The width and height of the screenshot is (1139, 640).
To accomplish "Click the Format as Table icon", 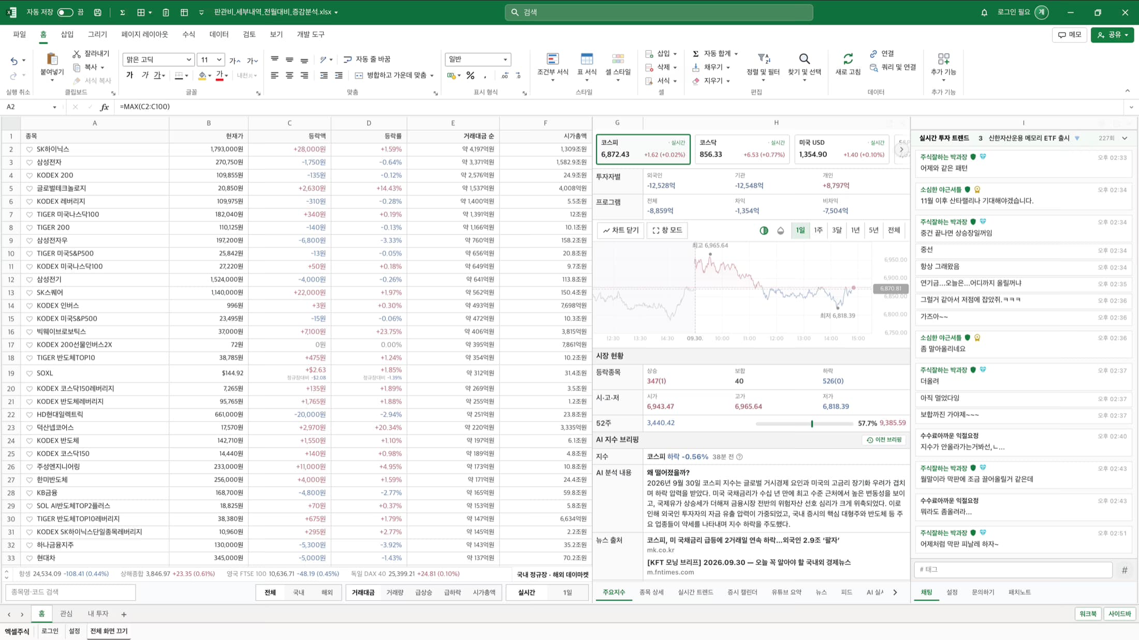I will tap(587, 59).
